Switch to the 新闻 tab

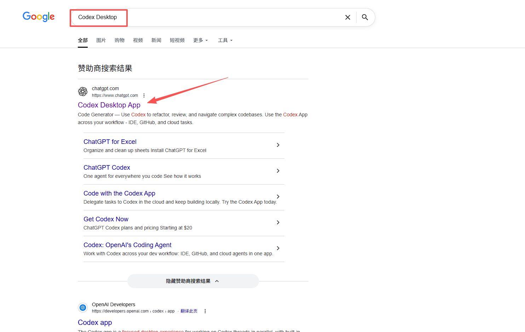156,40
